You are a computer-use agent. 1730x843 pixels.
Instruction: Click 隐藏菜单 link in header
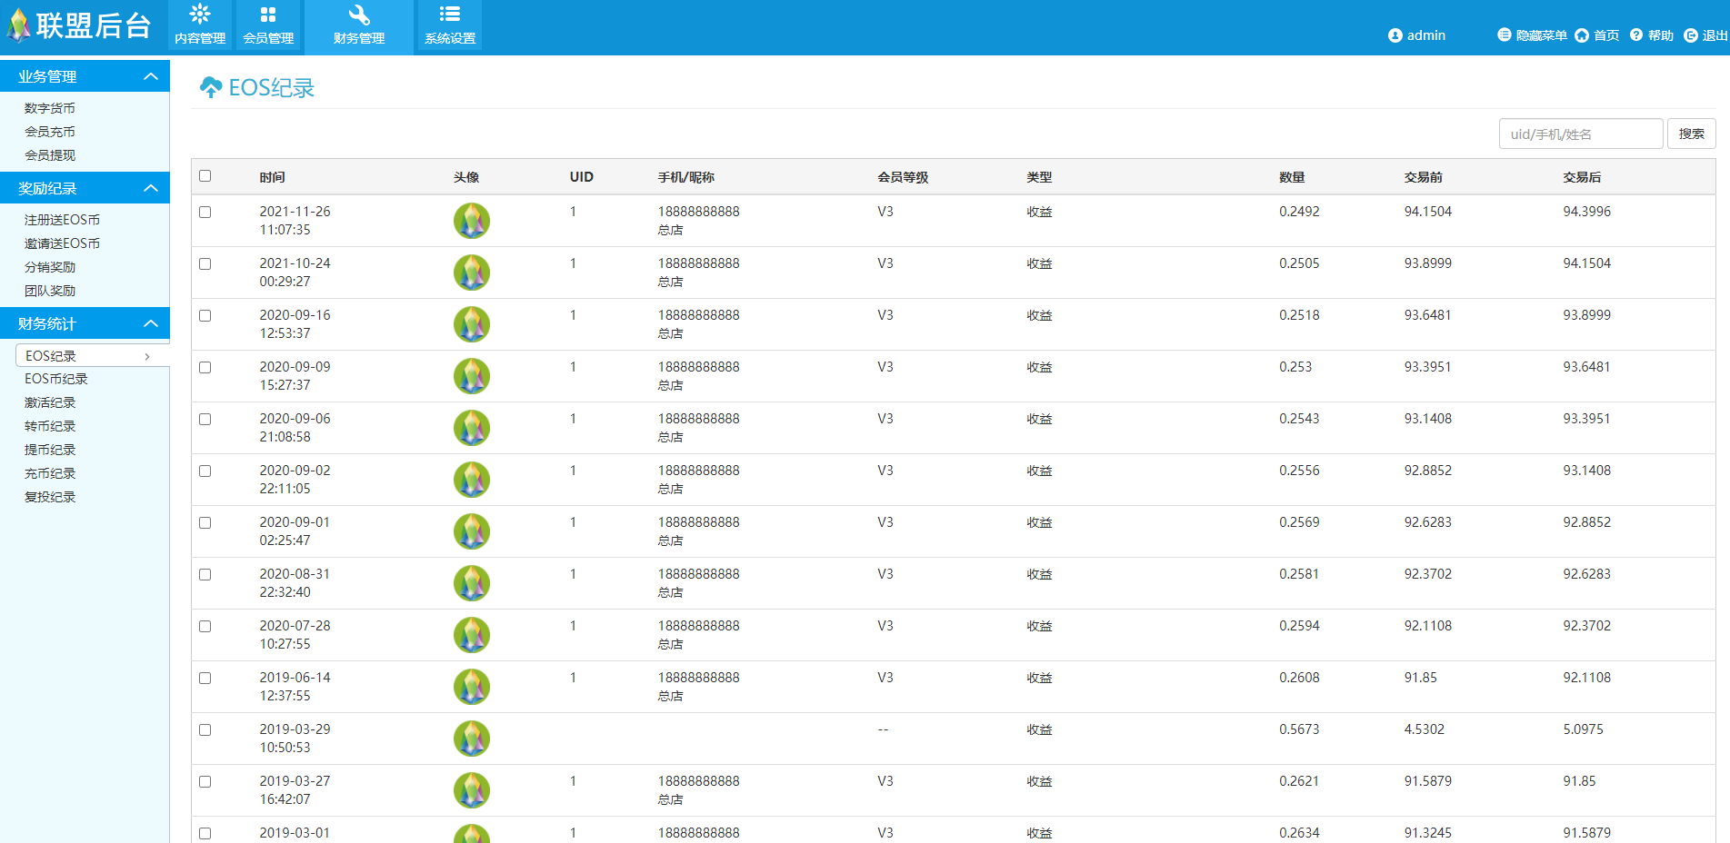1533,35
